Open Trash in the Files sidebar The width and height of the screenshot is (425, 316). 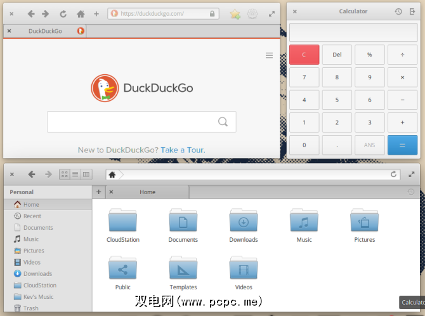coord(48,308)
